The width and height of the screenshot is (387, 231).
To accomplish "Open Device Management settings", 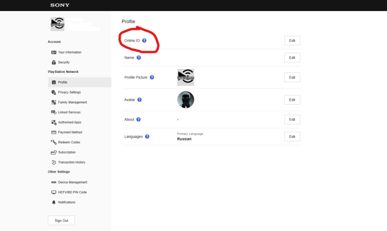I will 72,182.
